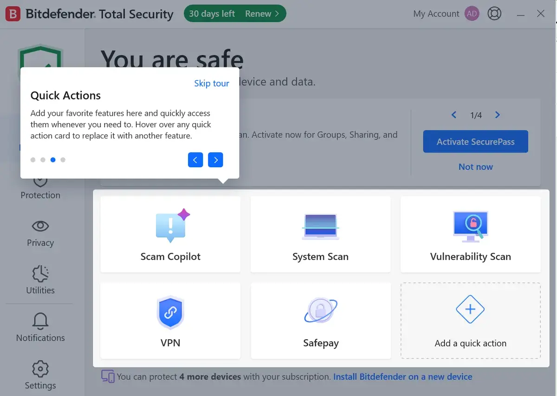Click the plus icon to add a quick action

click(x=470, y=310)
